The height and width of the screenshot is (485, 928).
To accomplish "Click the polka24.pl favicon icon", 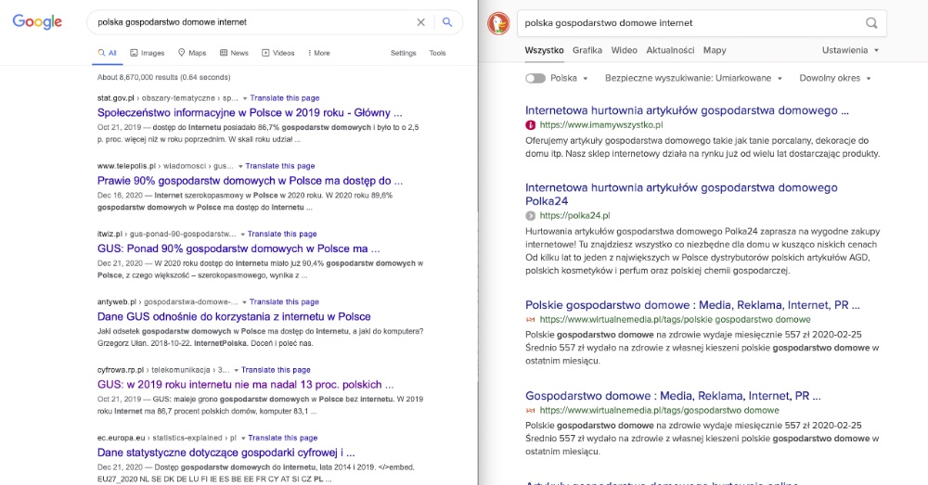I will [x=531, y=215].
